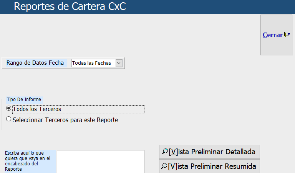Click magnifier icon on Vista Preliminar Resumida

164,166
